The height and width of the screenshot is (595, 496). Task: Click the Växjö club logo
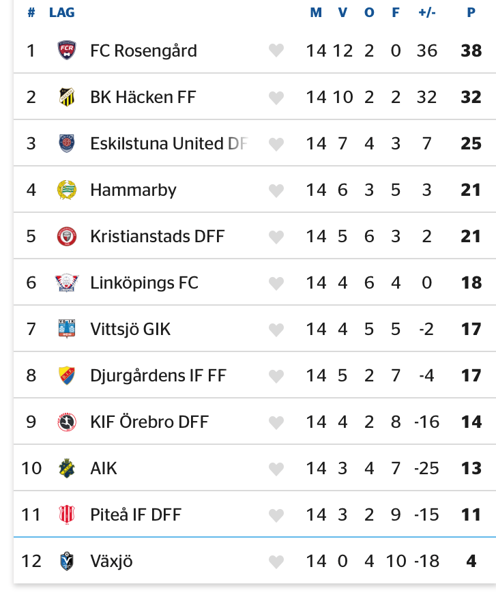[66, 561]
